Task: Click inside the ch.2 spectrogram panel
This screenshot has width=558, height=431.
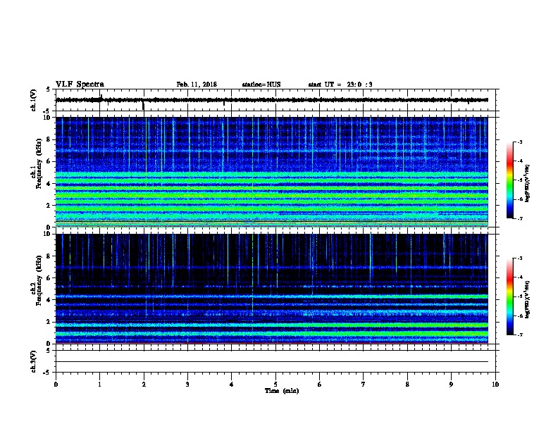Action: pyautogui.click(x=272, y=289)
